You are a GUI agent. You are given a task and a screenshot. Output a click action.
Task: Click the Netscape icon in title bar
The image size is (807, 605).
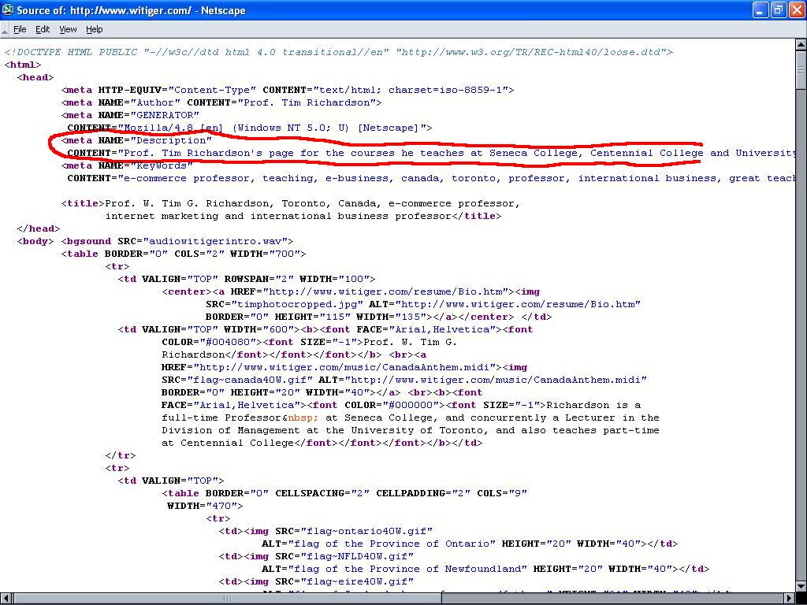pos(8,9)
